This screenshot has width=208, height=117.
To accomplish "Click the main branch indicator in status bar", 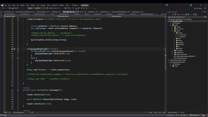I will point(184,115).
